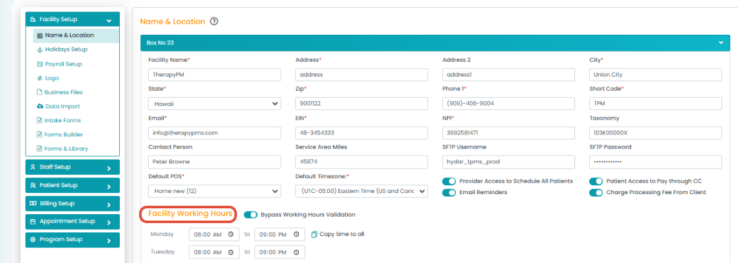The height and width of the screenshot is (263, 738).
Task: Click the Data Import cloud icon
Action: (x=40, y=107)
